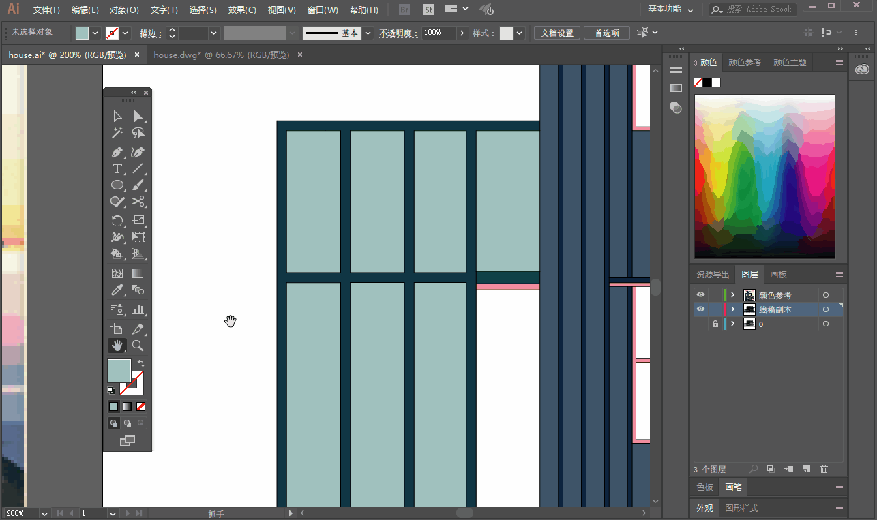Screen dimensions: 877x520
Task: Switch to the house.dwg document tab
Action: click(222, 55)
